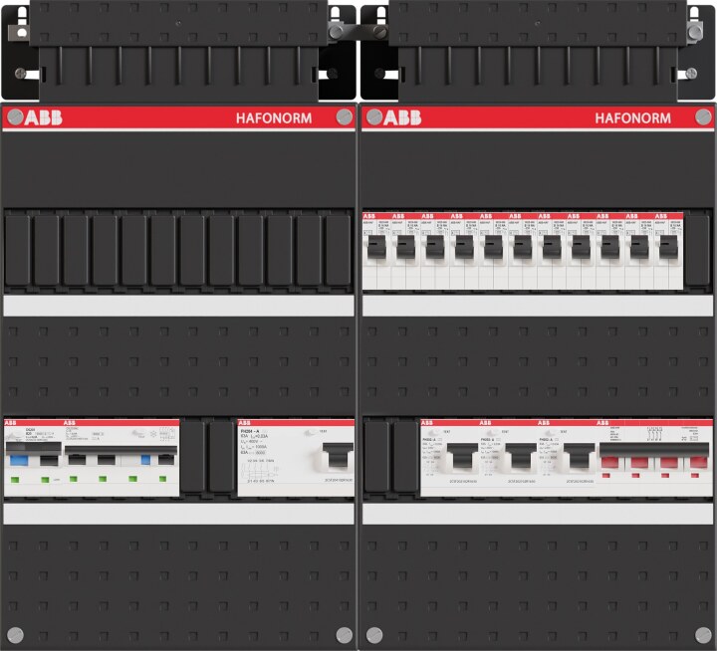Click the metal bridge link between the top terminal boxes

[x=358, y=32]
